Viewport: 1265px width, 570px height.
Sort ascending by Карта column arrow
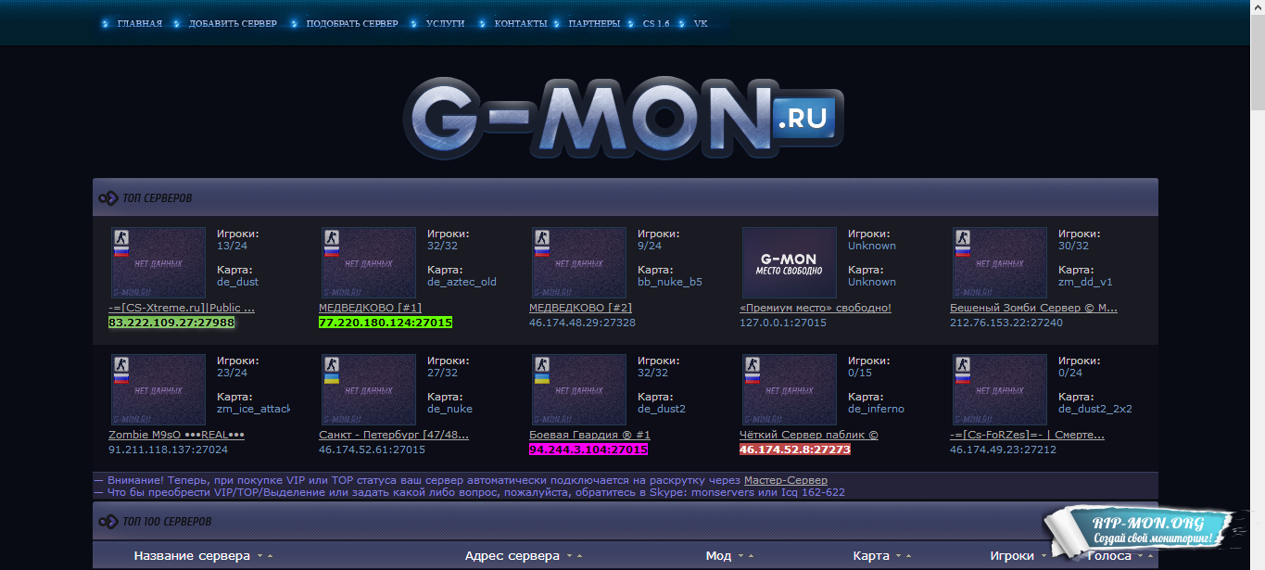tap(910, 557)
